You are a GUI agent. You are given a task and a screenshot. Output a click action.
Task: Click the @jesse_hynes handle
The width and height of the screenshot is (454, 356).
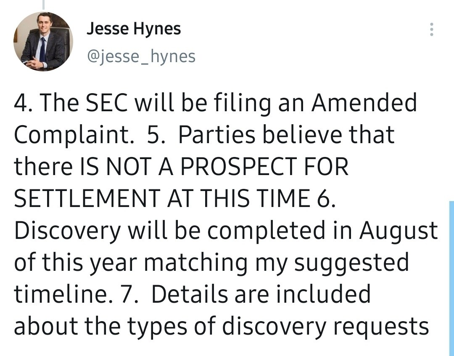pyautogui.click(x=141, y=56)
